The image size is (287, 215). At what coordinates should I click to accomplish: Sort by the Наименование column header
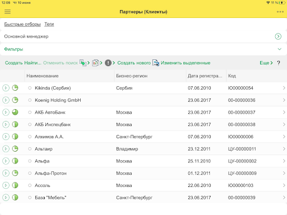tap(43, 76)
